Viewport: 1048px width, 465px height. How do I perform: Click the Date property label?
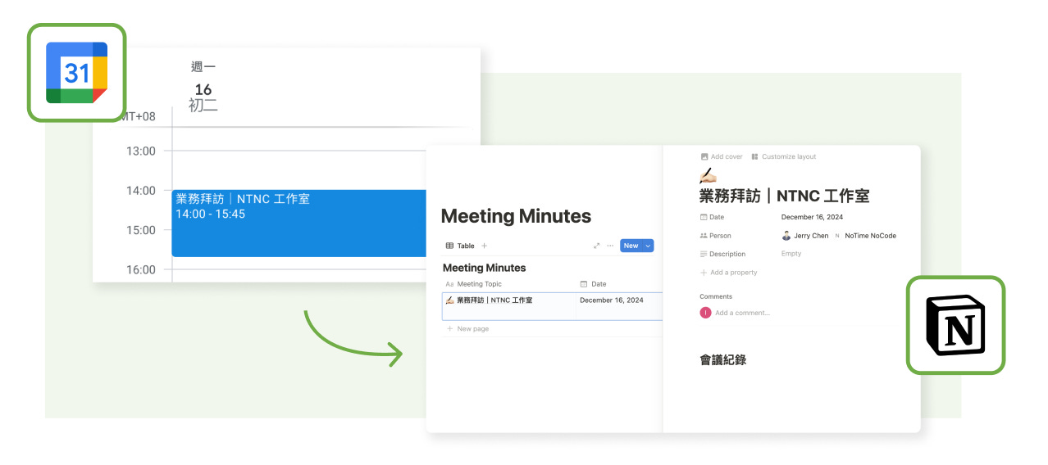(713, 217)
